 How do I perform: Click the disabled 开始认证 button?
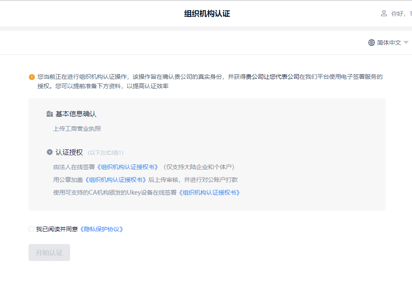click(x=49, y=252)
